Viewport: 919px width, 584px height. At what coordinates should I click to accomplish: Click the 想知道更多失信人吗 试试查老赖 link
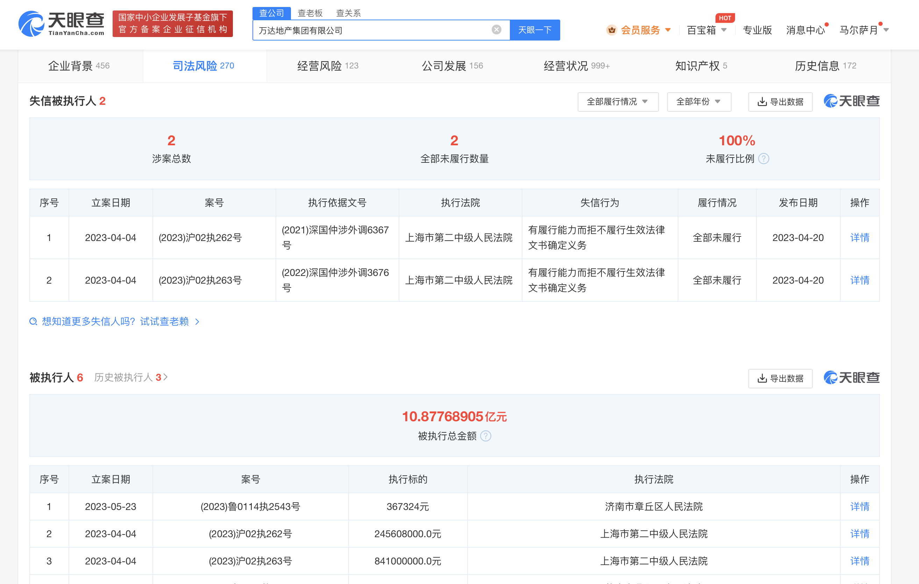(115, 321)
